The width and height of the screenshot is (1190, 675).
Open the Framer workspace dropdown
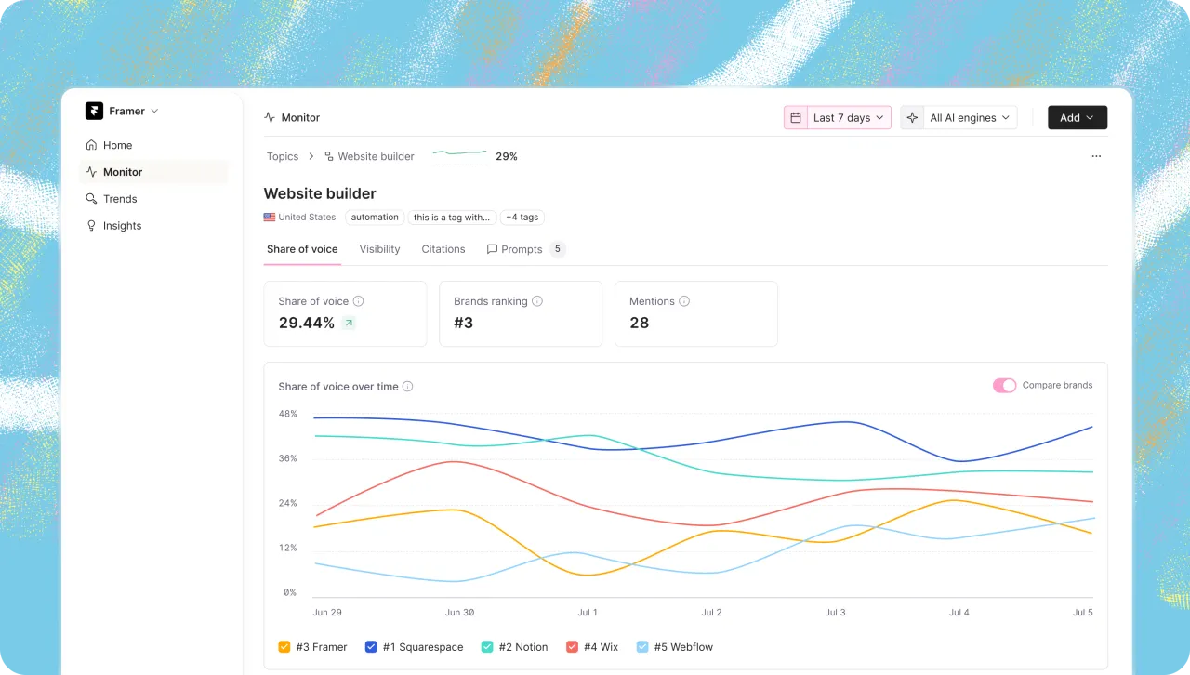tap(123, 111)
